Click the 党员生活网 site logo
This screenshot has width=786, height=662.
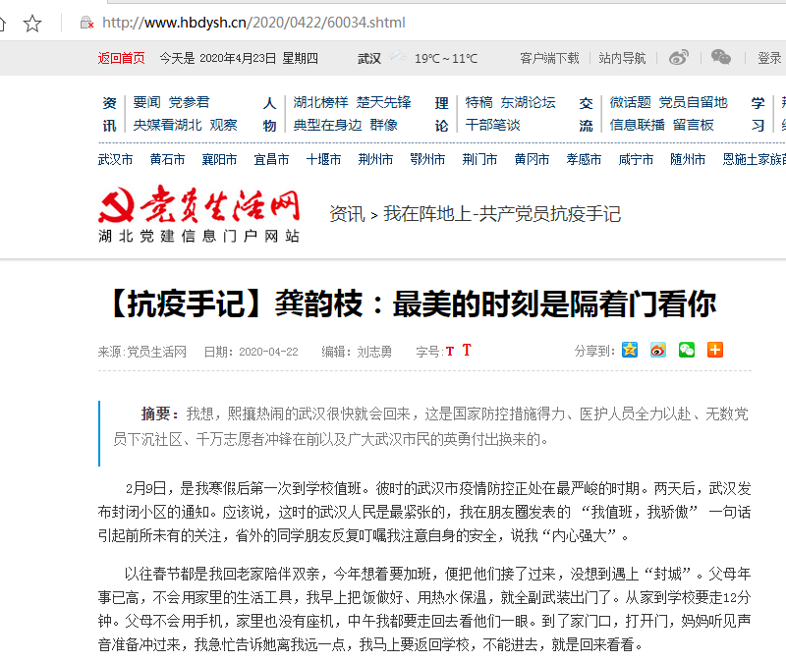[x=198, y=213]
